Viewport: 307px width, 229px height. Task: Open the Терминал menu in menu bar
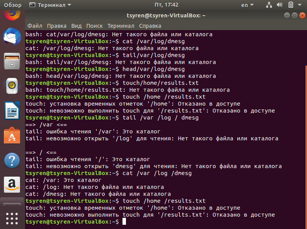coord(121,26)
